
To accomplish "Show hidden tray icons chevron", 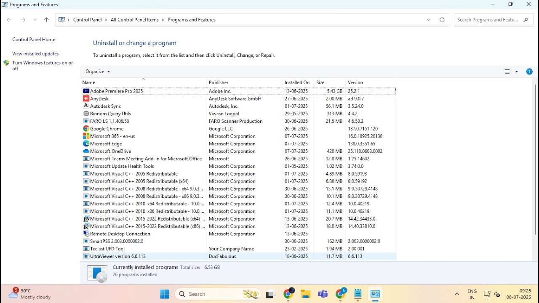I will click(x=457, y=294).
